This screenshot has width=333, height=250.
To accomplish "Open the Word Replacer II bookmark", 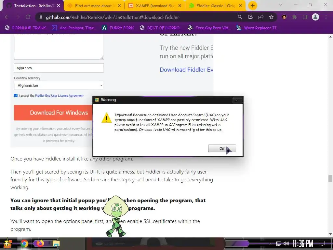I will click(x=257, y=28).
